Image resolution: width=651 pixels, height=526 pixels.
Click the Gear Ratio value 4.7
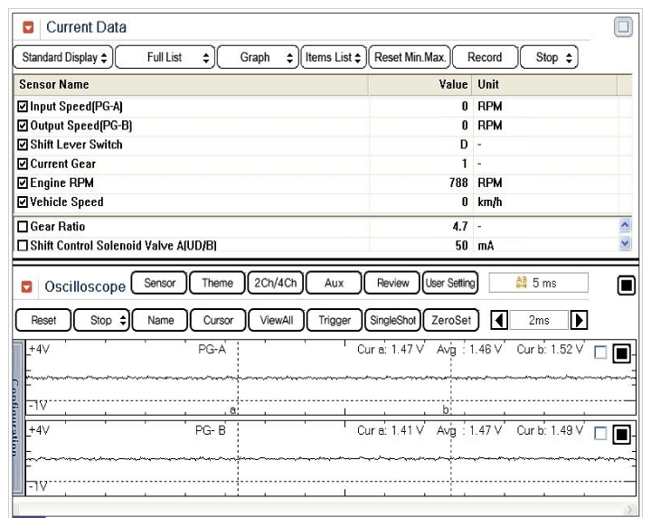pyautogui.click(x=460, y=226)
